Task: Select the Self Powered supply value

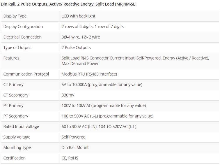Action: click(73, 137)
